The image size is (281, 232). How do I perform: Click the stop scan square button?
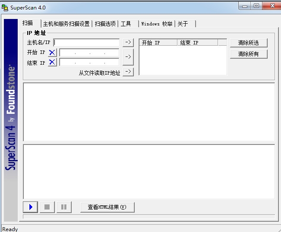click(47, 207)
